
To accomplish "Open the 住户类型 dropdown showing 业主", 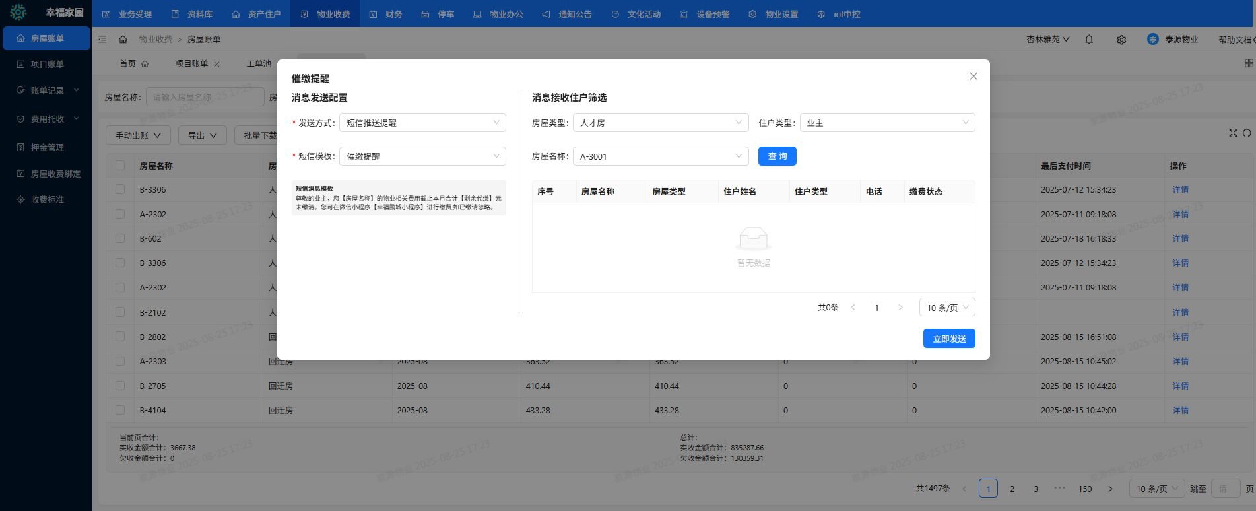I will (x=886, y=123).
